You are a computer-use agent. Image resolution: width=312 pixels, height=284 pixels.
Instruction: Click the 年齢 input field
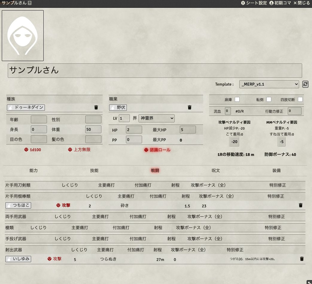tap(39, 119)
